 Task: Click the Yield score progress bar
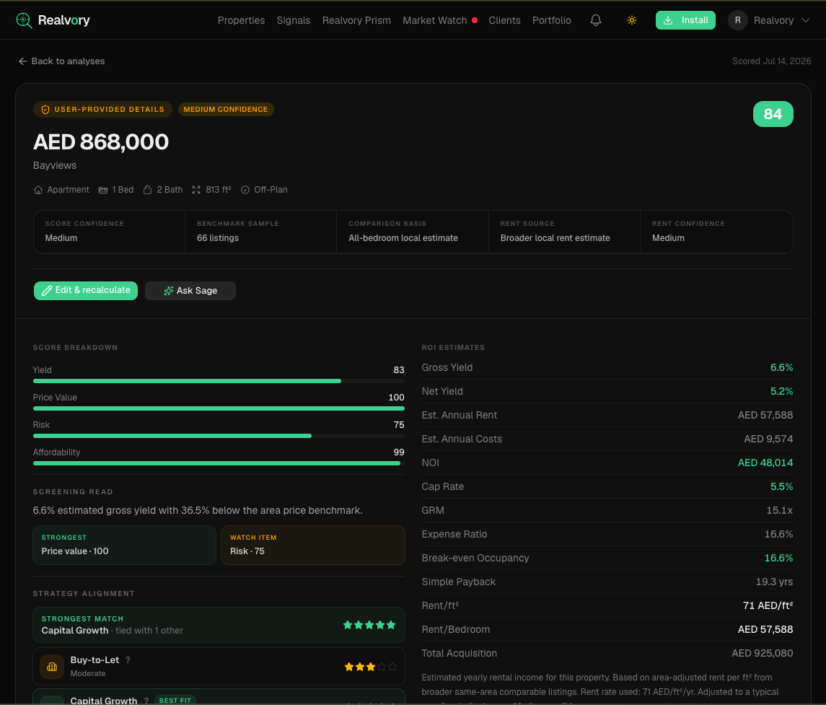(219, 381)
